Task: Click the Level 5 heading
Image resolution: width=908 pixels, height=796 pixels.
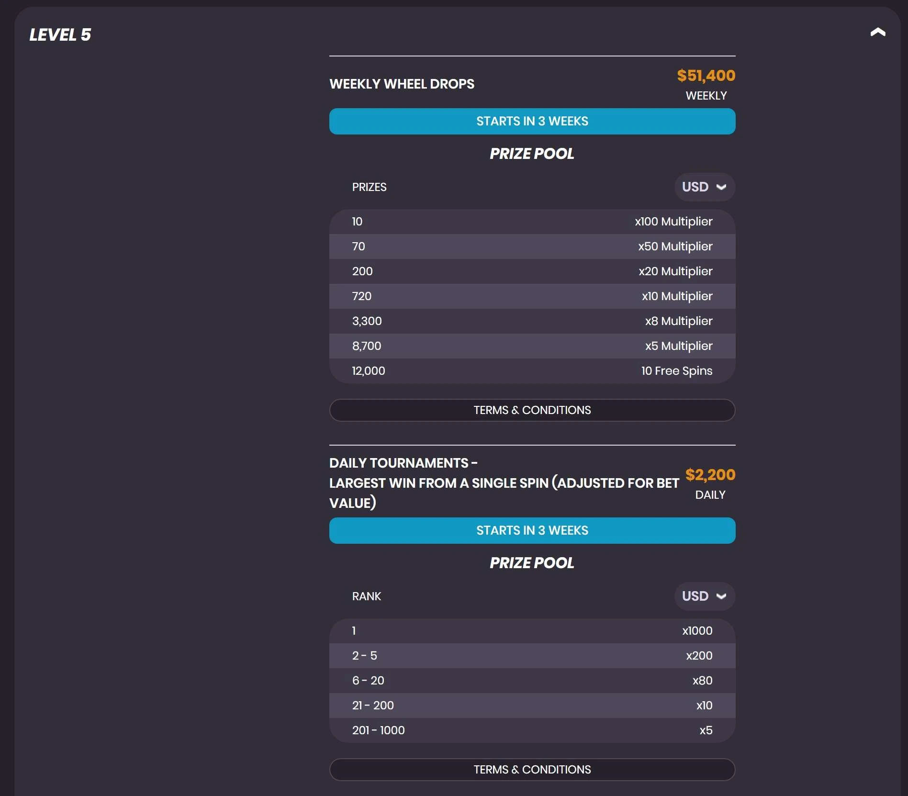Action: point(60,35)
